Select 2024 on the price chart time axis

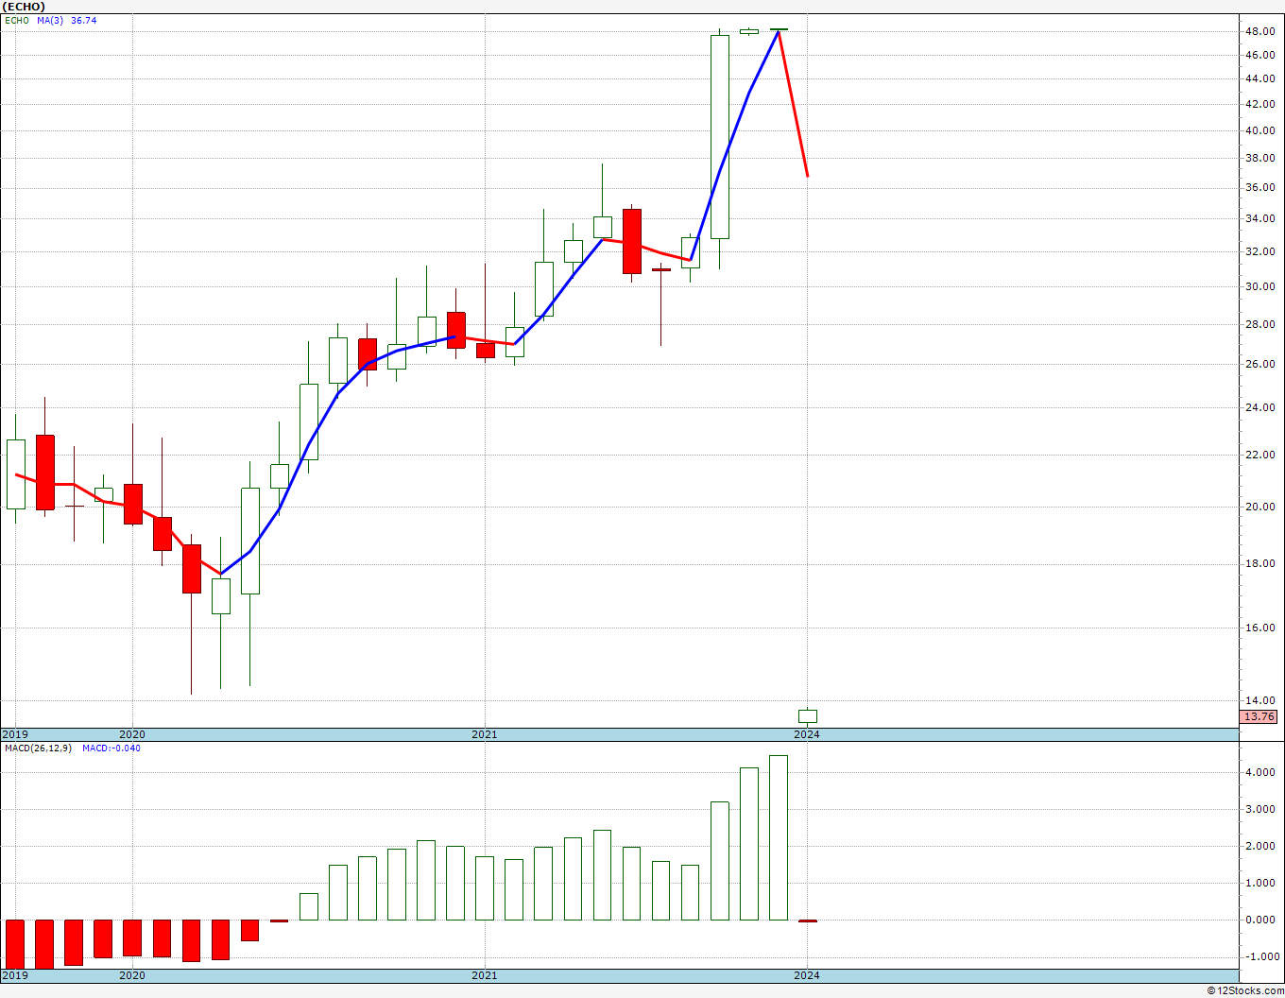click(x=807, y=734)
